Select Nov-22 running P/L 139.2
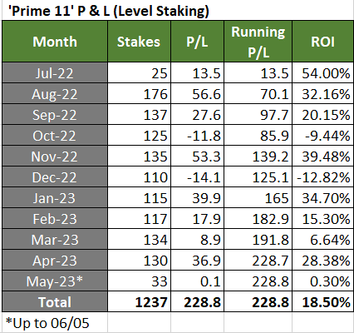The image size is (354, 333). [x=258, y=156]
